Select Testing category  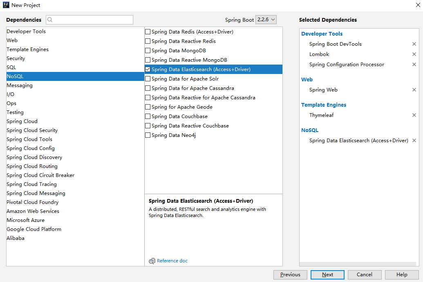pyautogui.click(x=75, y=112)
